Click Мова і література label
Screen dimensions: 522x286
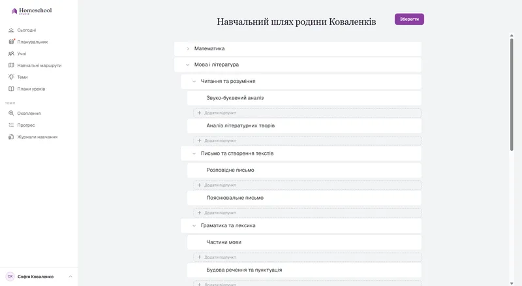217,65
